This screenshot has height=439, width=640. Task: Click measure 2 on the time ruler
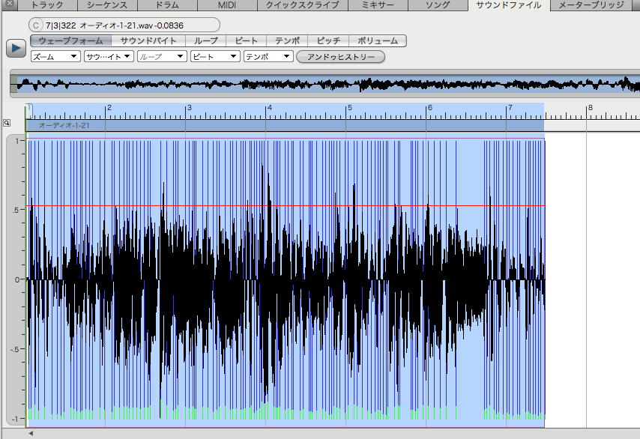[x=109, y=108]
